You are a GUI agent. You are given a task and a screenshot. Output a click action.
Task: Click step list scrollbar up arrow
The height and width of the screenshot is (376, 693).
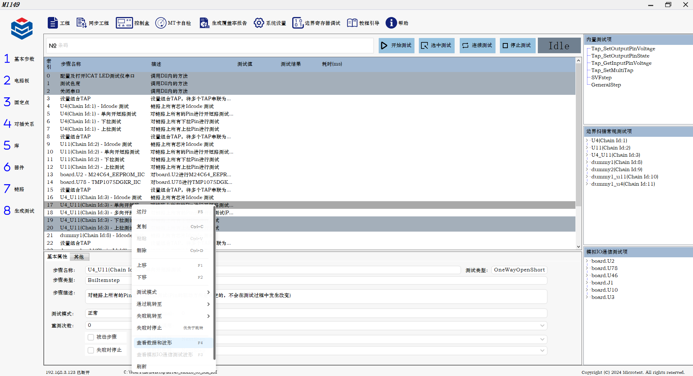tap(578, 60)
